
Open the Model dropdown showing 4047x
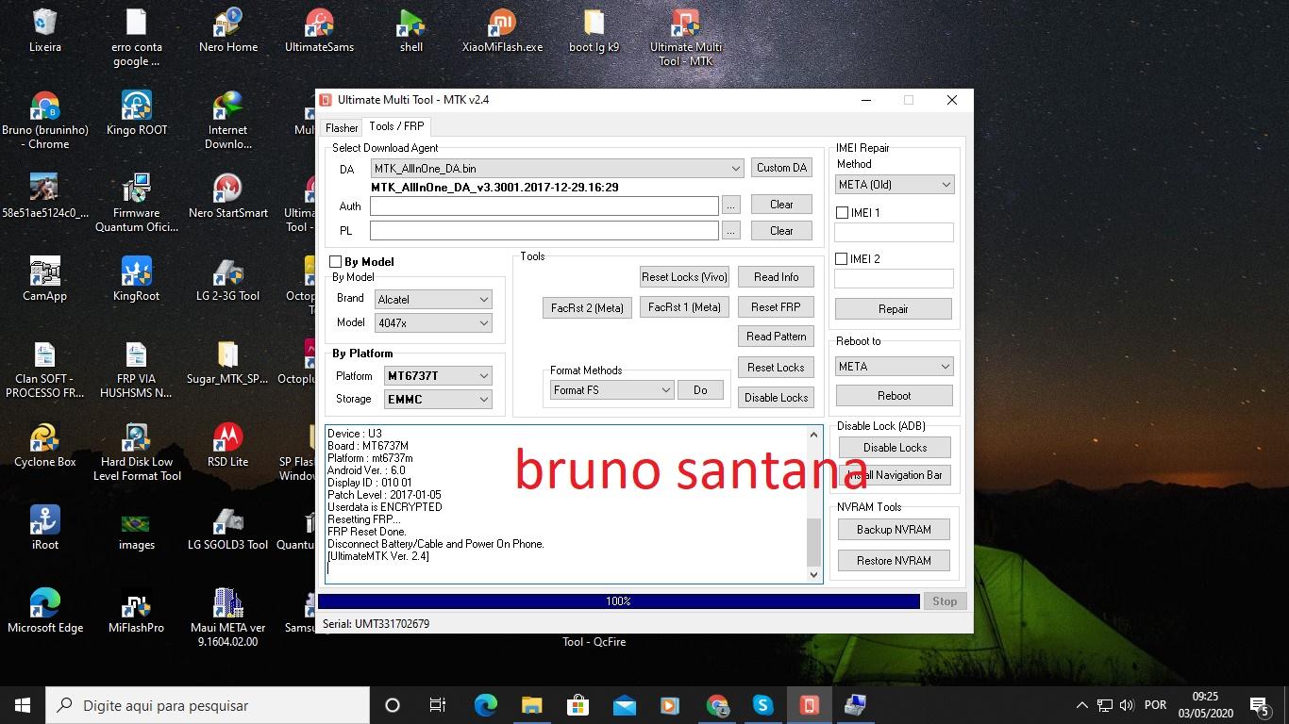(x=433, y=322)
